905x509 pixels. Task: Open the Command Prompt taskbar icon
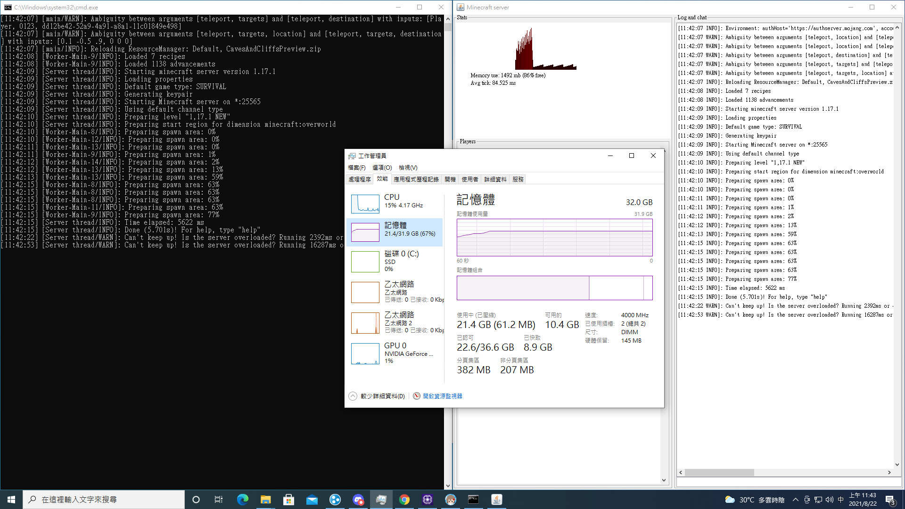click(x=473, y=499)
